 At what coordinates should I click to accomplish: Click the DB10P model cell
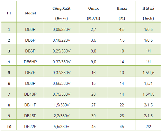[30, 94]
